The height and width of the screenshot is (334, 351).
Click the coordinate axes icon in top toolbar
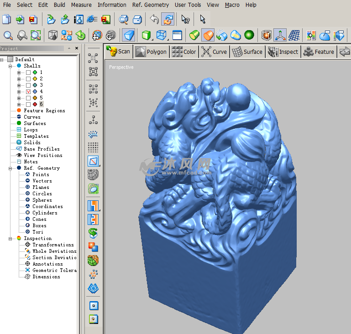click(280, 35)
